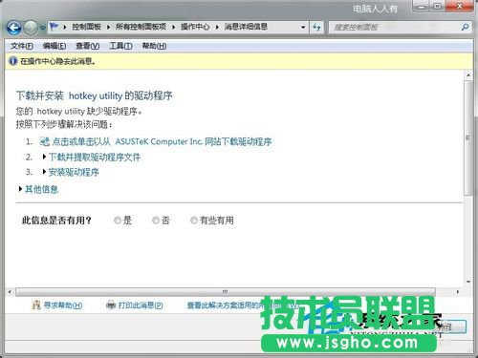
Task: Open the 文件(F) menu
Action: click(22, 46)
